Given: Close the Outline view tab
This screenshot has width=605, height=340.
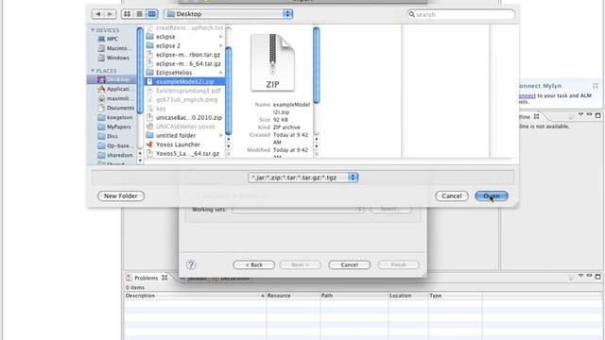Looking at the screenshot, I should coord(536,116).
